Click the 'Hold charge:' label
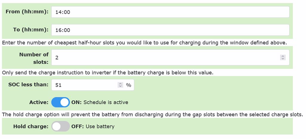Screen dimensions: 306x139 (x=31, y=126)
